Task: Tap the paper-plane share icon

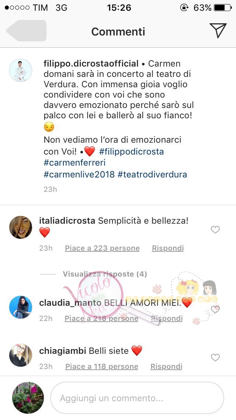Action: [x=218, y=30]
